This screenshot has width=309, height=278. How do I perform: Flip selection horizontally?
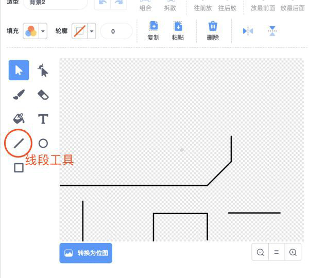248,31
